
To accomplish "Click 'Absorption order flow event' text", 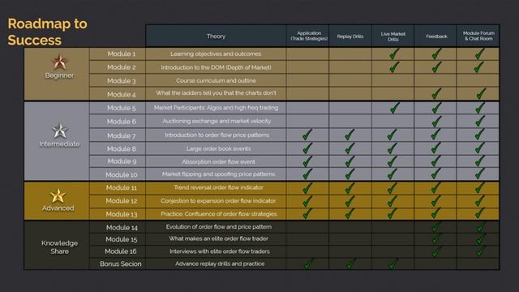I will coord(218,161).
